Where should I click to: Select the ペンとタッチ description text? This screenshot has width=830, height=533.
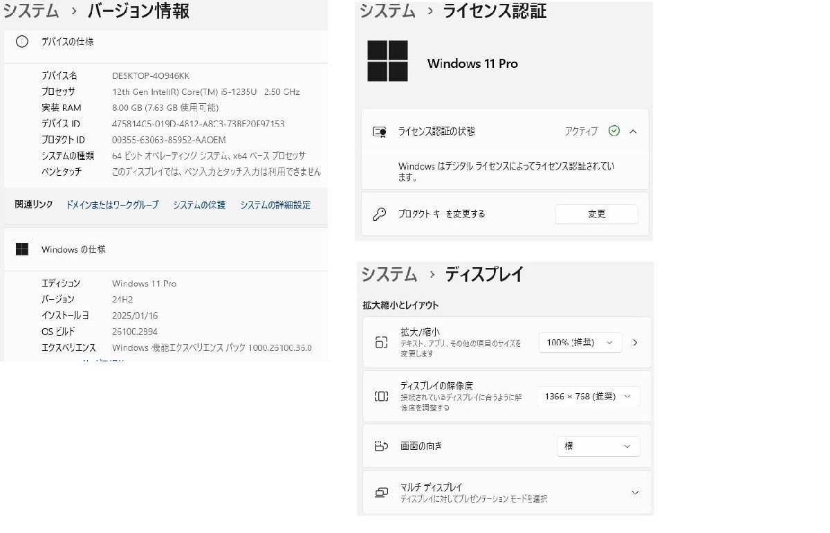point(216,172)
